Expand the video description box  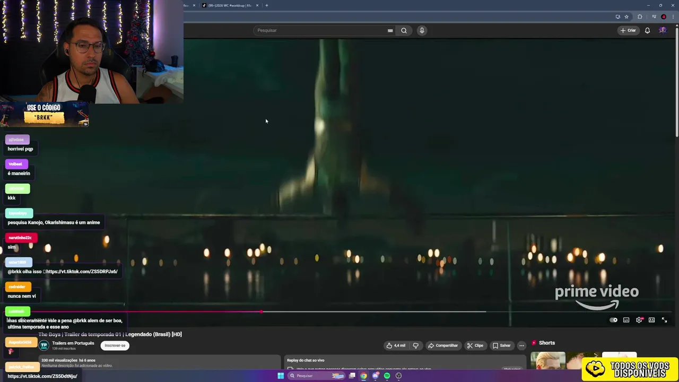pyautogui.click(x=159, y=363)
